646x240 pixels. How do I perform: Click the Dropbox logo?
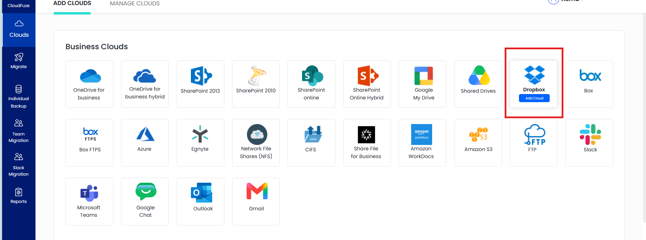(535, 75)
